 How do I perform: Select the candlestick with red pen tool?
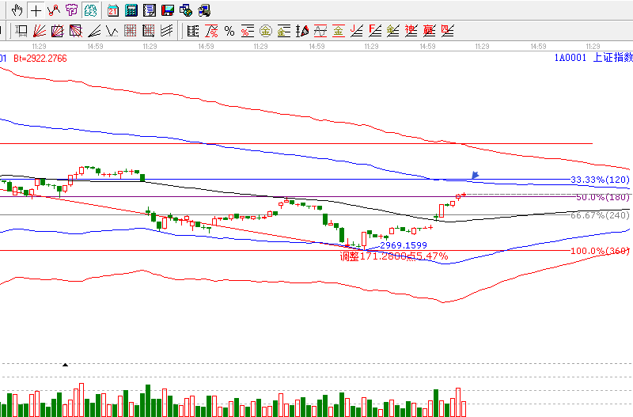click(x=302, y=31)
